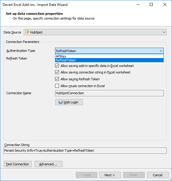The height and width of the screenshot is (181, 172).
Task: Collapse the Authentication Type dropdown arrow
Action: point(161,51)
